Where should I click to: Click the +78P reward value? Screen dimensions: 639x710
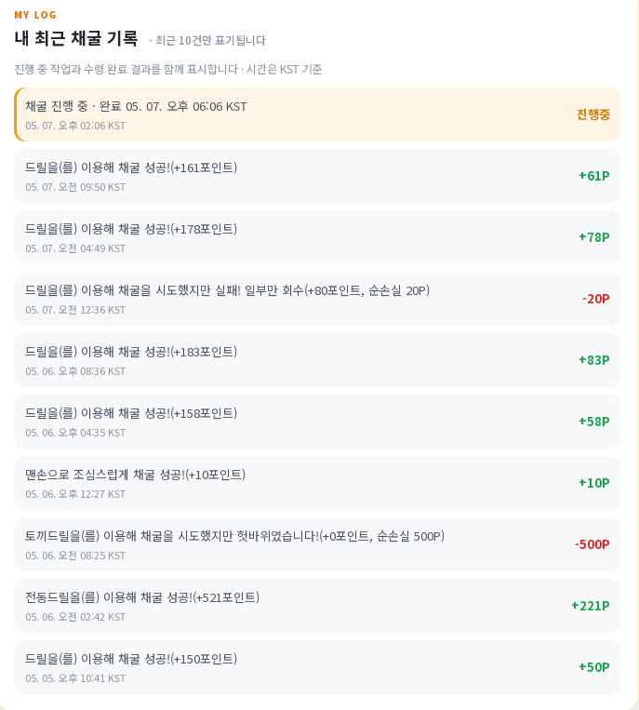593,237
